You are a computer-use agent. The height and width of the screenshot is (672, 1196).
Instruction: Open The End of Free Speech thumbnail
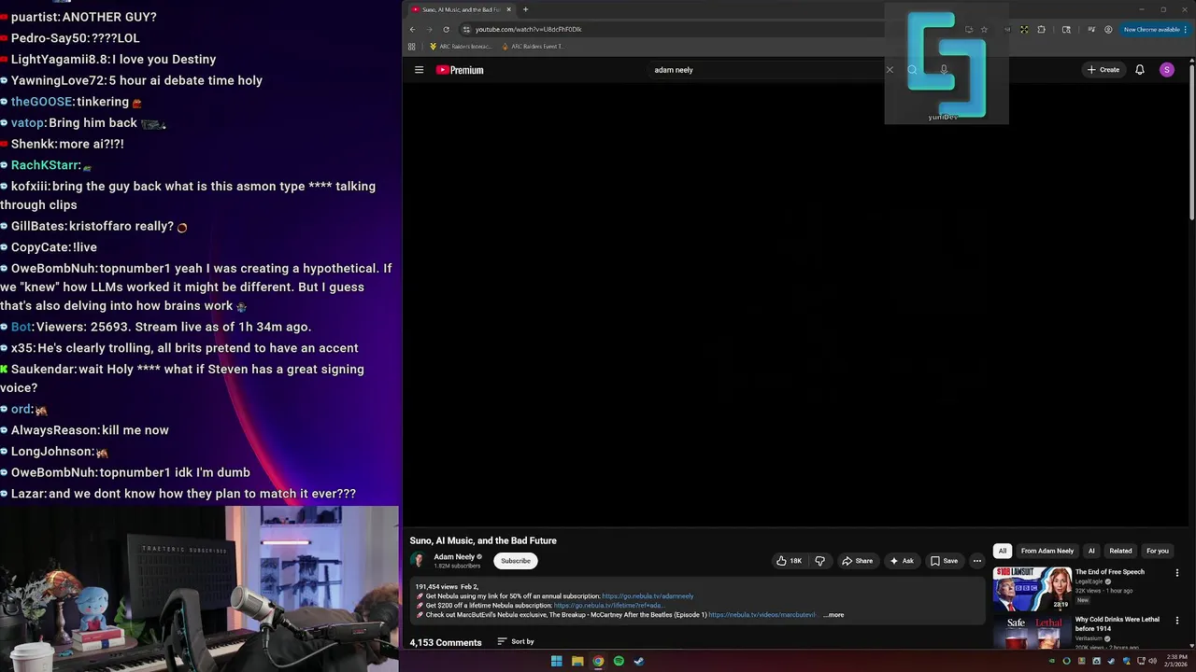pos(1032,589)
